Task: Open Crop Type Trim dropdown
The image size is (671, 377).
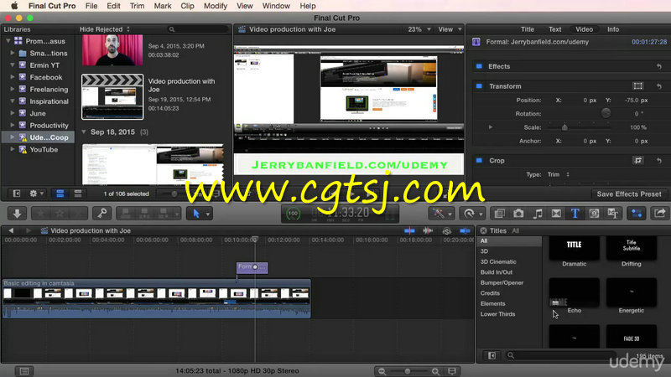Action: point(559,174)
